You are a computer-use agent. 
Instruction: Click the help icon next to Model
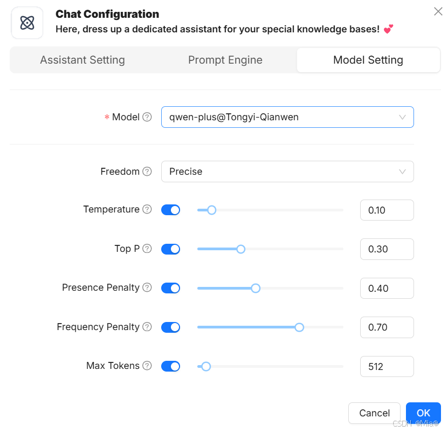[x=147, y=117]
